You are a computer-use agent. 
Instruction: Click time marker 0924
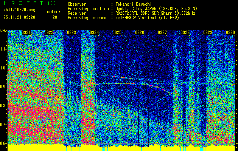94,32
